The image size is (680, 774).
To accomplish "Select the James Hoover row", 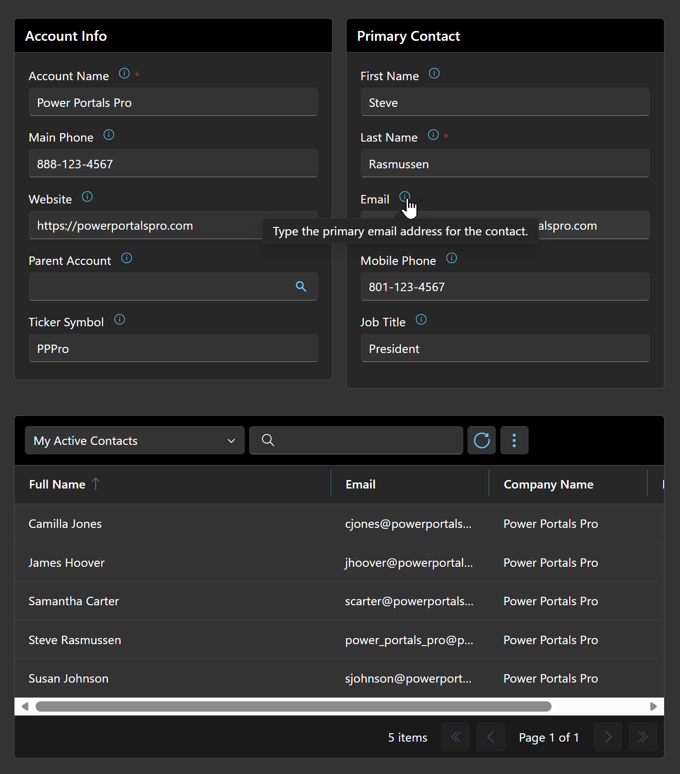I will pos(339,563).
